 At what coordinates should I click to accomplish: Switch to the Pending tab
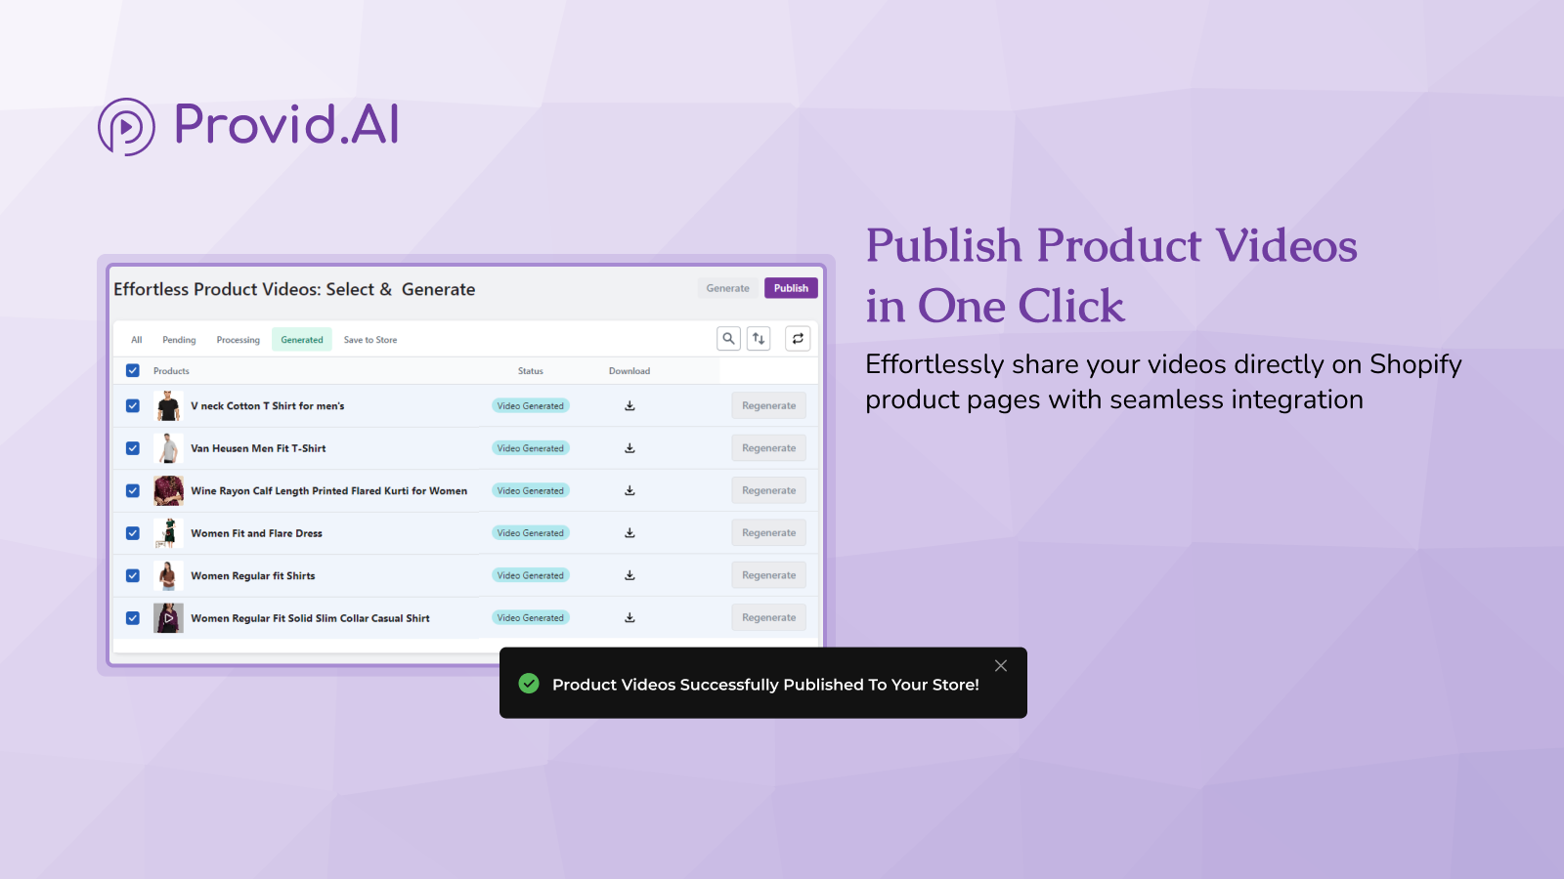pyautogui.click(x=179, y=340)
